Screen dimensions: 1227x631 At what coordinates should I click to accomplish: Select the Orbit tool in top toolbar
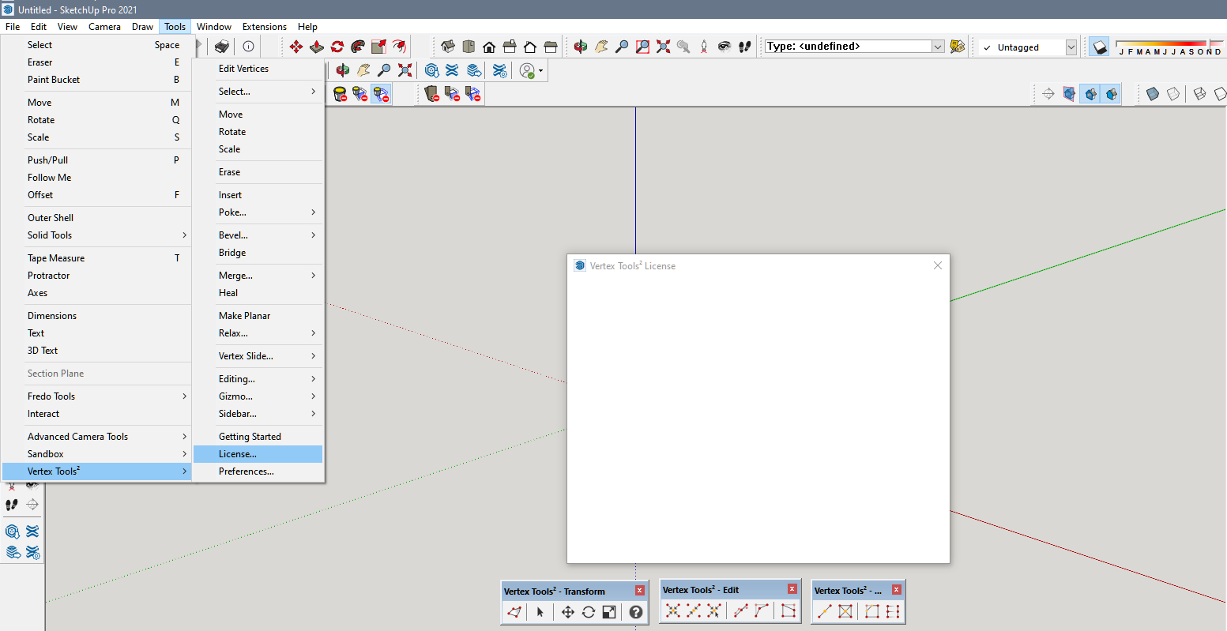pos(581,47)
